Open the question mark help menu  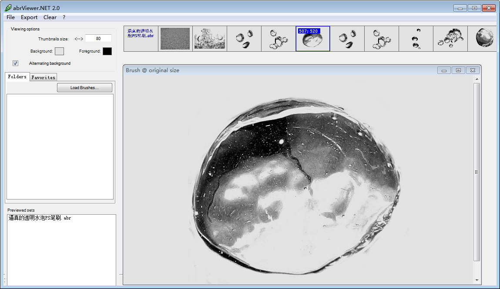64,17
